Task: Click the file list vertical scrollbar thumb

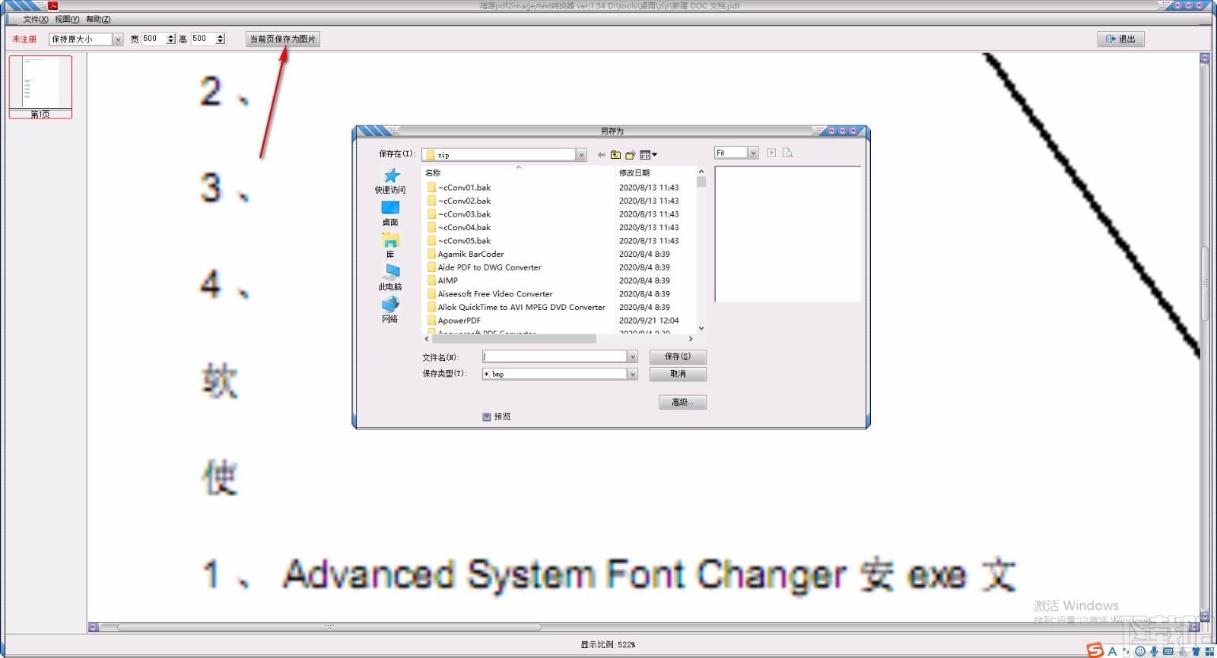Action: coord(701,182)
